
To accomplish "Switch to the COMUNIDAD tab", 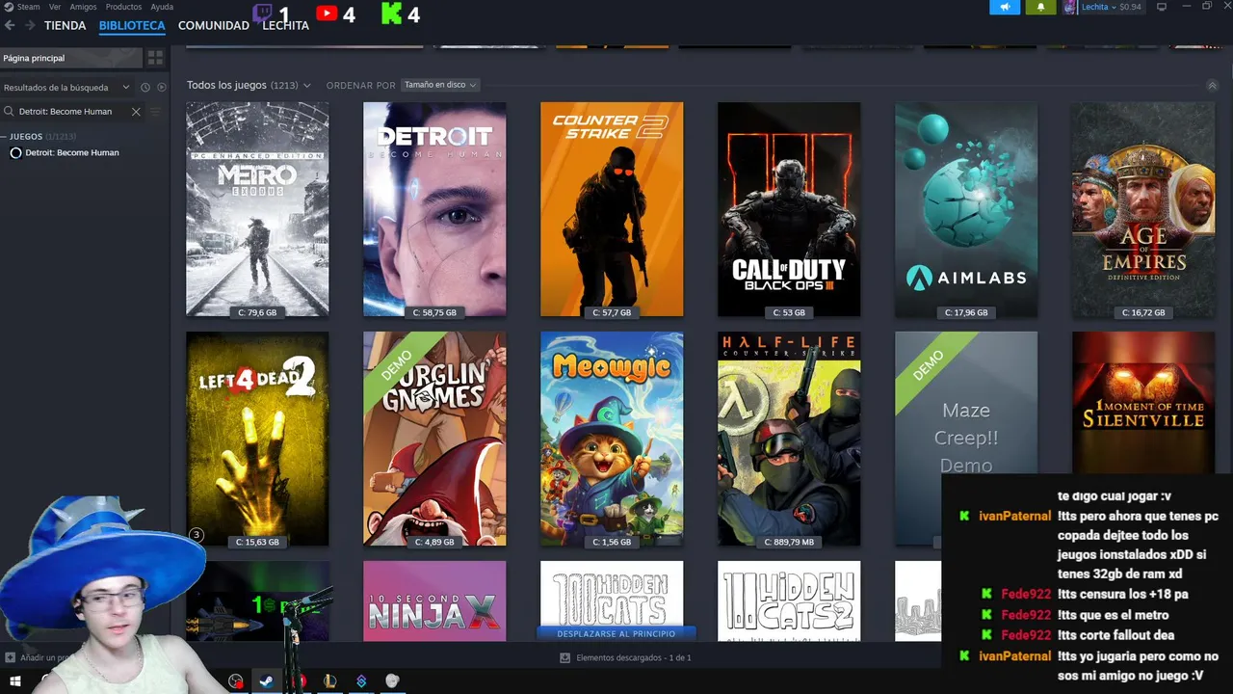I will [x=214, y=25].
